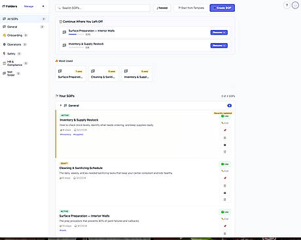Pin the Cleaning & Sanitizing Schedule SOP
The height and width of the screenshot is (240, 301).
(225, 178)
